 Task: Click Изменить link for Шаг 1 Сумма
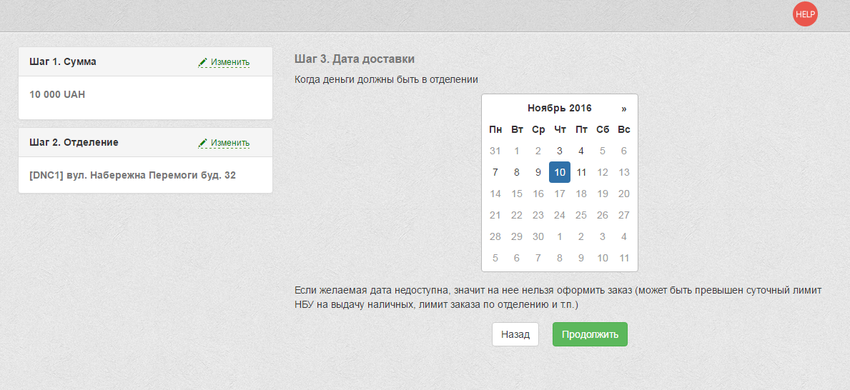pyautogui.click(x=229, y=62)
